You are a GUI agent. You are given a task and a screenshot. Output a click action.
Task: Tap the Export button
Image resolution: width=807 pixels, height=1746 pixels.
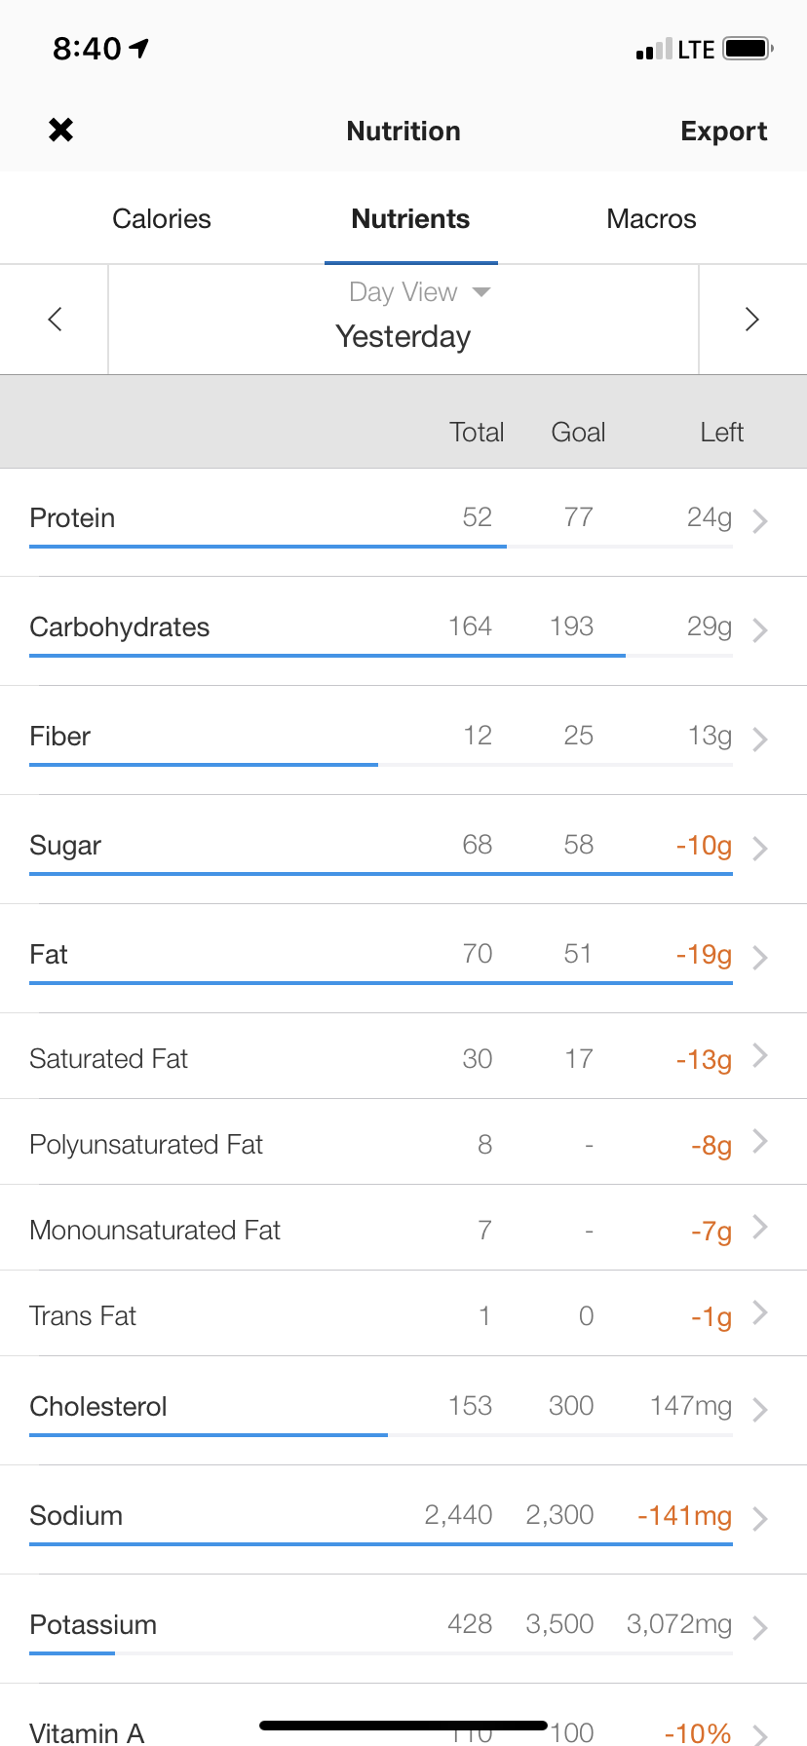pyautogui.click(x=723, y=132)
